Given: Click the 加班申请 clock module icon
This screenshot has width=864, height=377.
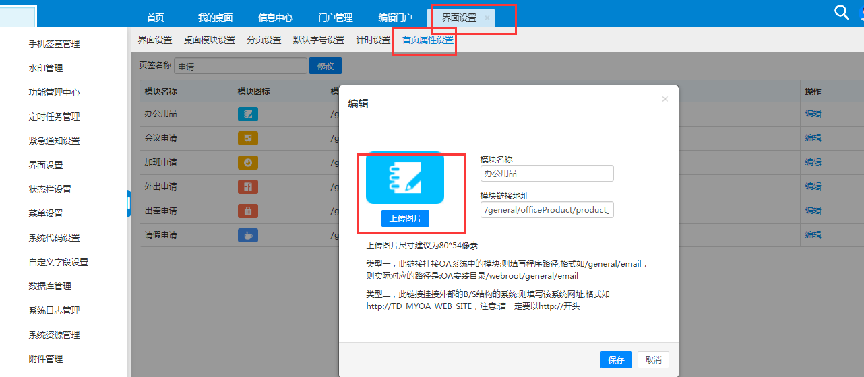Looking at the screenshot, I should coord(247,162).
